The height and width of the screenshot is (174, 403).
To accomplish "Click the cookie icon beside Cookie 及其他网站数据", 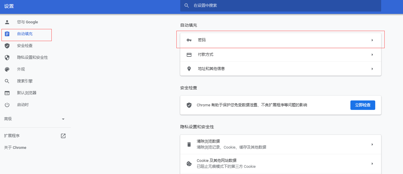I will pyautogui.click(x=189, y=163).
